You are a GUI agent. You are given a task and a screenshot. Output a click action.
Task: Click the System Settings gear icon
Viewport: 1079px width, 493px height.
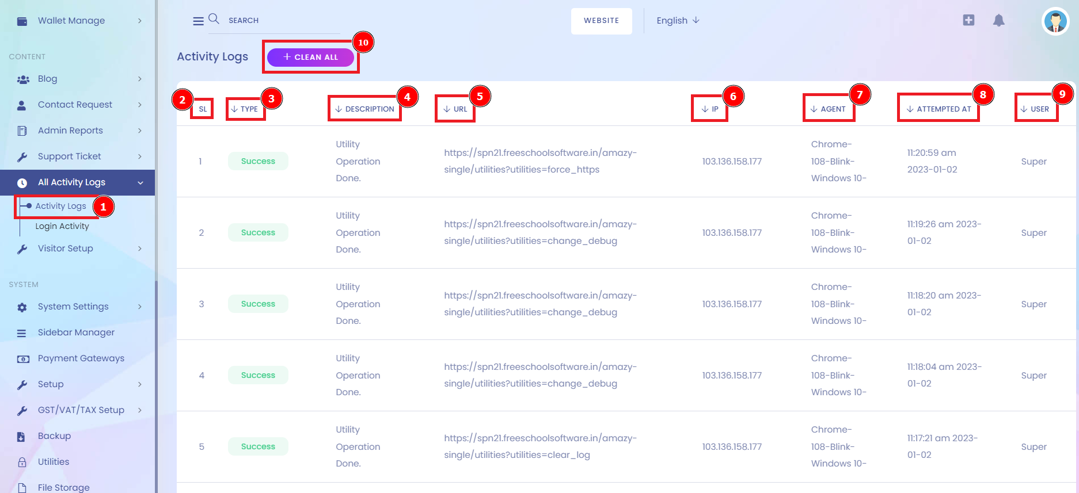22,307
